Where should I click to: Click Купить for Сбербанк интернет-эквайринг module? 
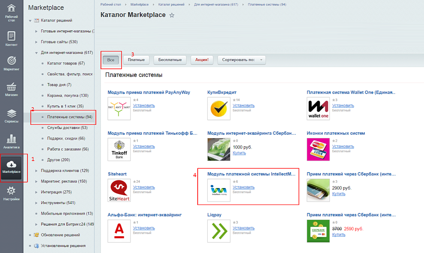coord(239,153)
